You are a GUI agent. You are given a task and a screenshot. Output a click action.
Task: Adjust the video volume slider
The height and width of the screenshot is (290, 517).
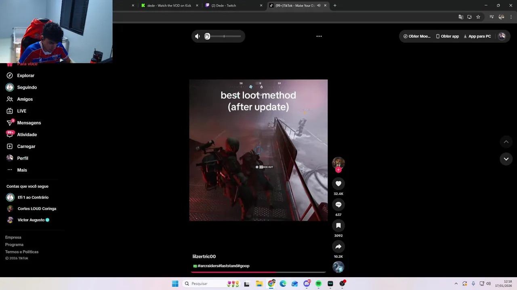point(224,36)
